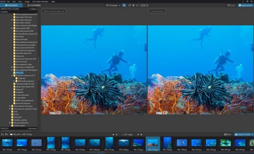Select the IMG_1553.jpg thumbnail

pos(138,144)
